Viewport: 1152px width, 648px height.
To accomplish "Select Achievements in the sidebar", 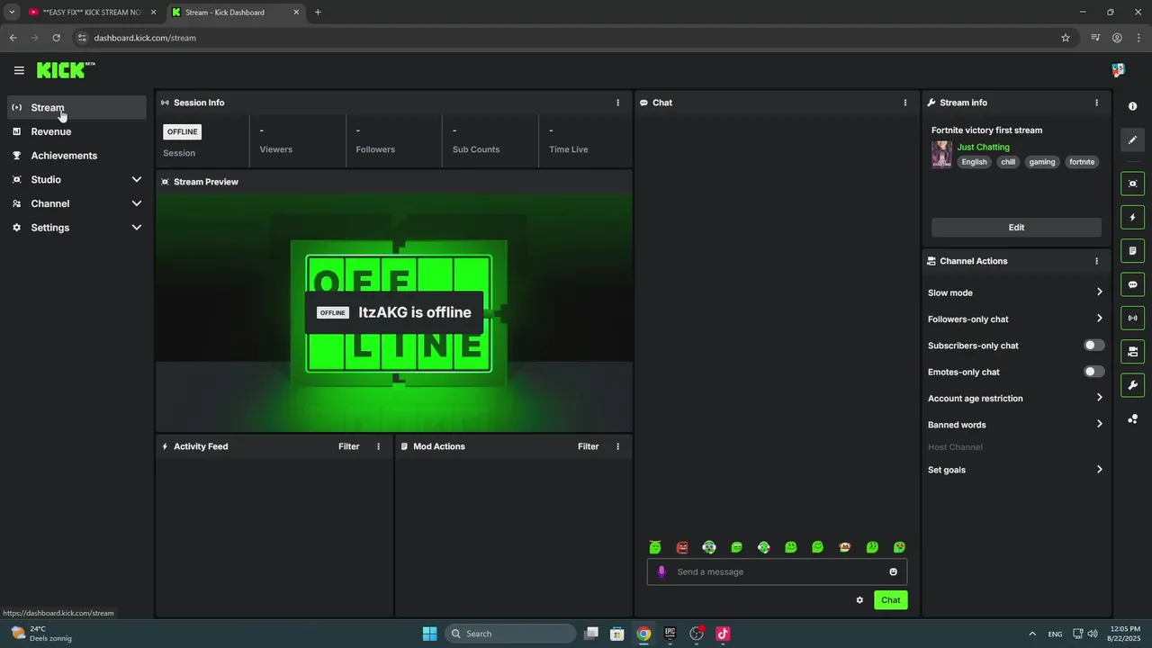I will 77,156.
